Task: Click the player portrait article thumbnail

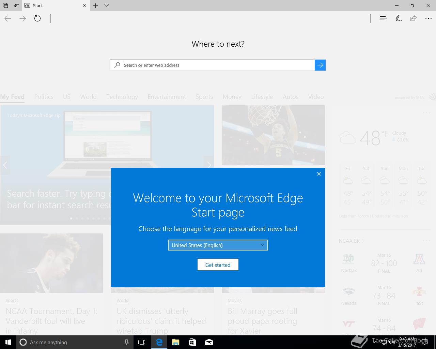Action: click(51, 263)
